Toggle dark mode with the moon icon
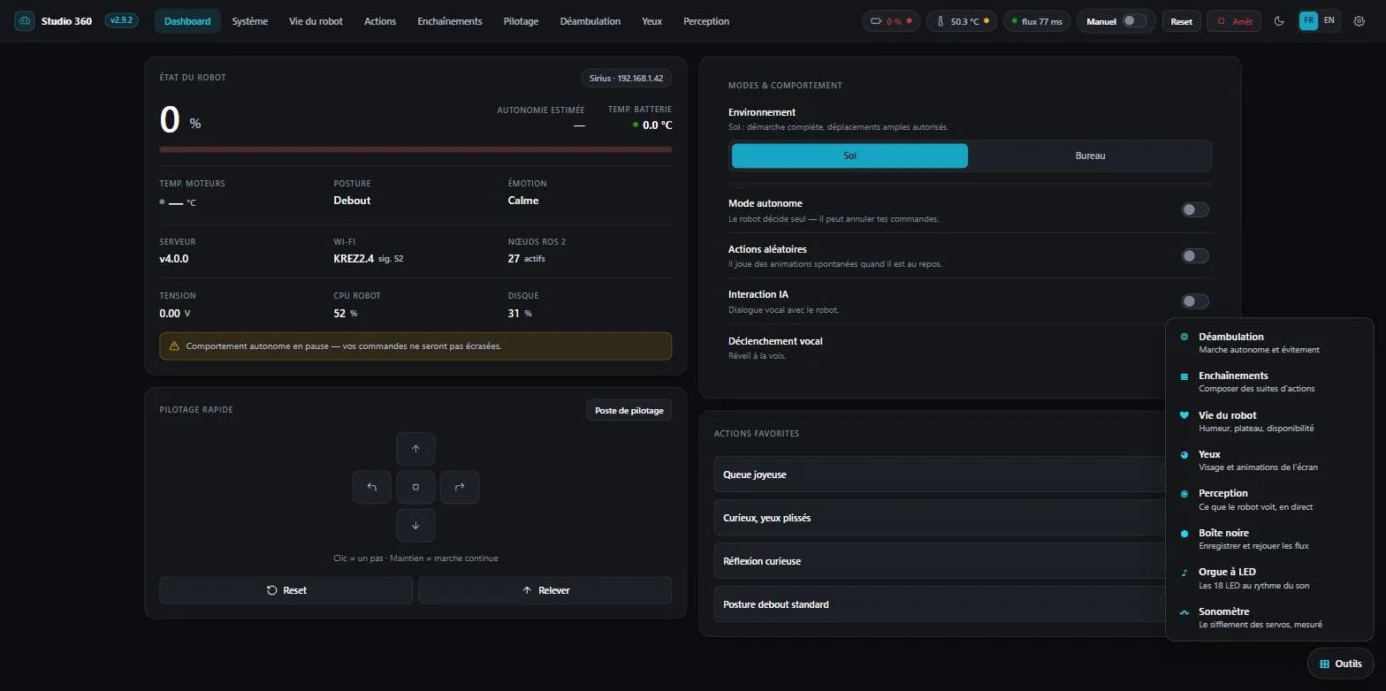 click(1279, 21)
